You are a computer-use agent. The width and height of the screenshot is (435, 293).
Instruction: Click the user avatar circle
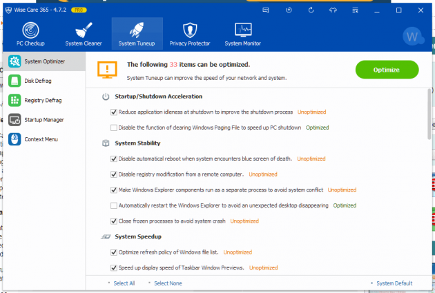414,35
